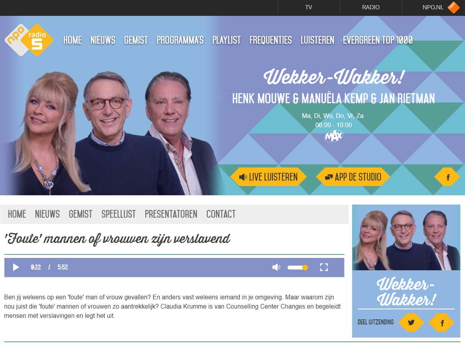Click the Wekker-Wakker sidebar presenters thumbnail

point(406,237)
